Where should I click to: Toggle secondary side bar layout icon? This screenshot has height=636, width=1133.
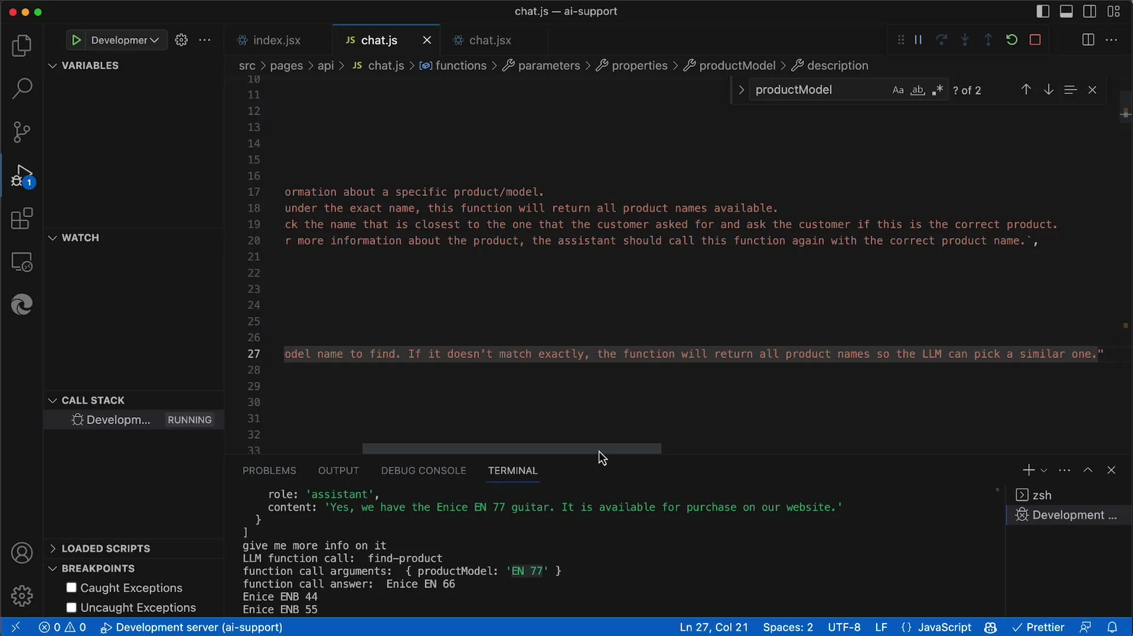coord(1090,11)
